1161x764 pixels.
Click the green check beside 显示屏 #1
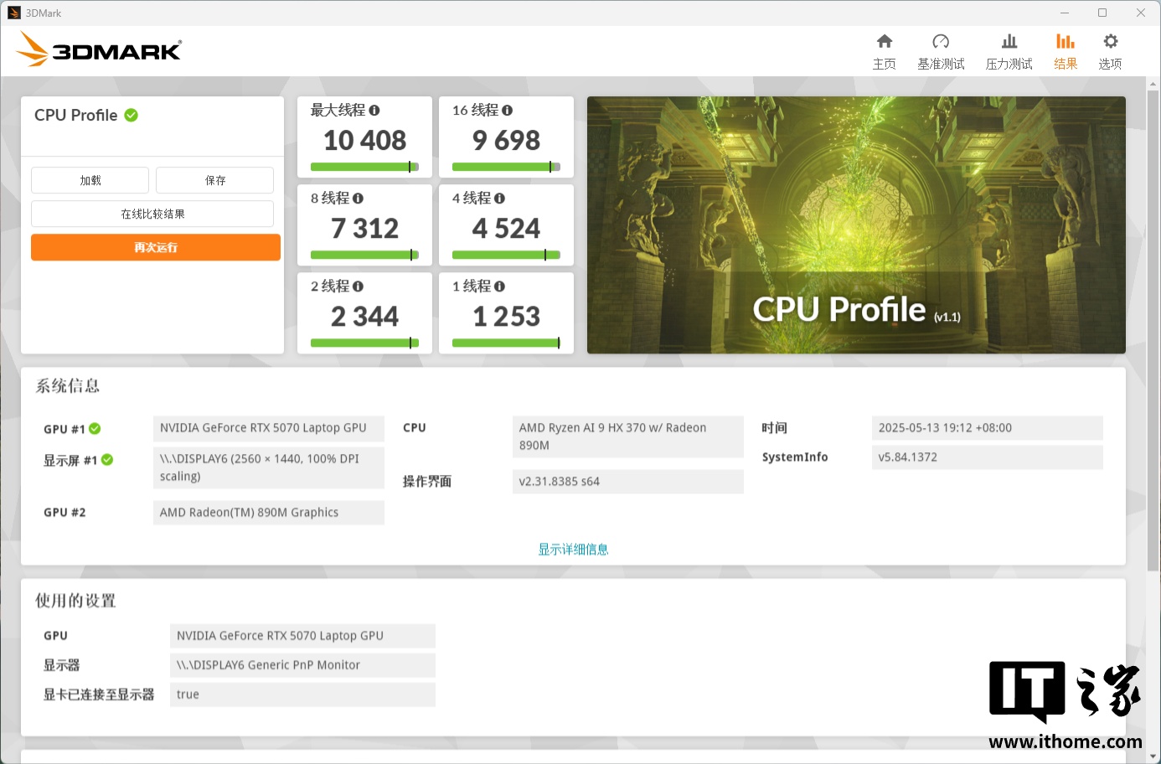point(107,460)
